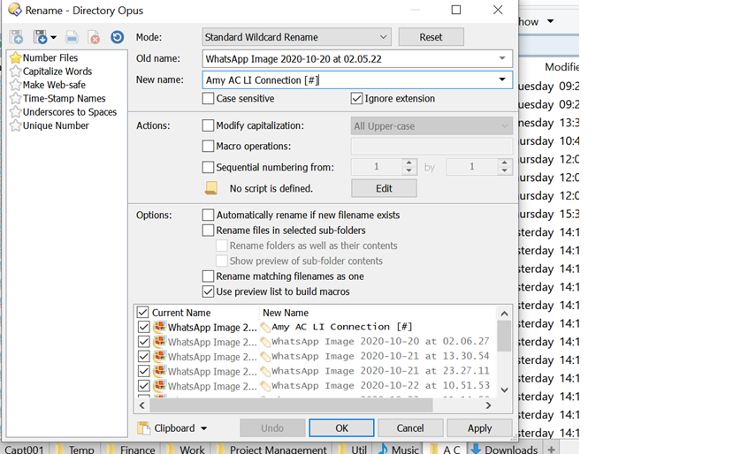The height and width of the screenshot is (454, 733).
Task: Switch to the Project Management folder tab
Action: pyautogui.click(x=272, y=450)
